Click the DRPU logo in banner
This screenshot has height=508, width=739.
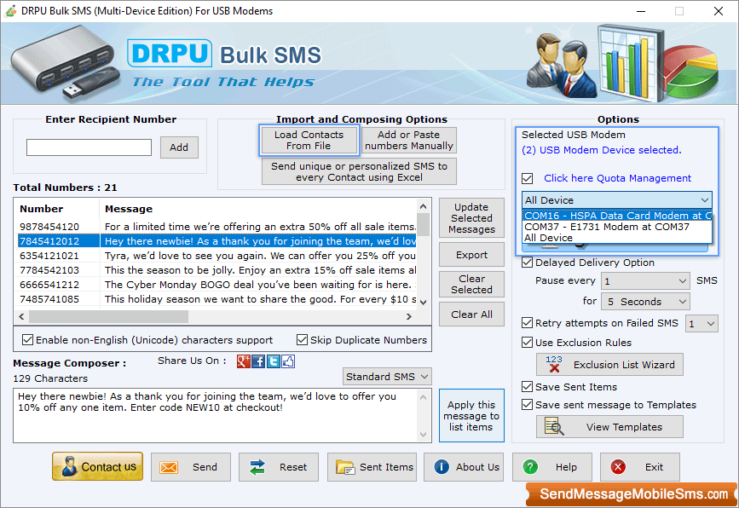tap(170, 53)
